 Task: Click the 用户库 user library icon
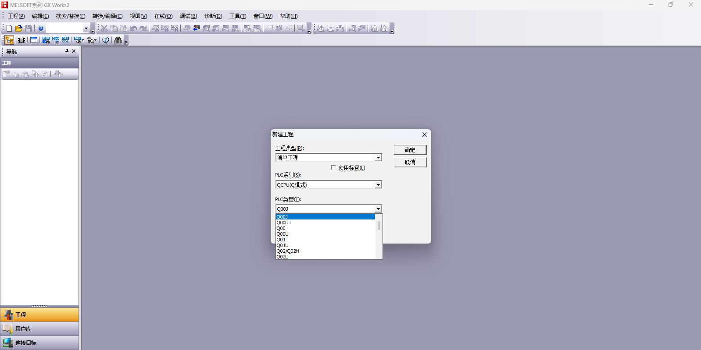coord(7,329)
